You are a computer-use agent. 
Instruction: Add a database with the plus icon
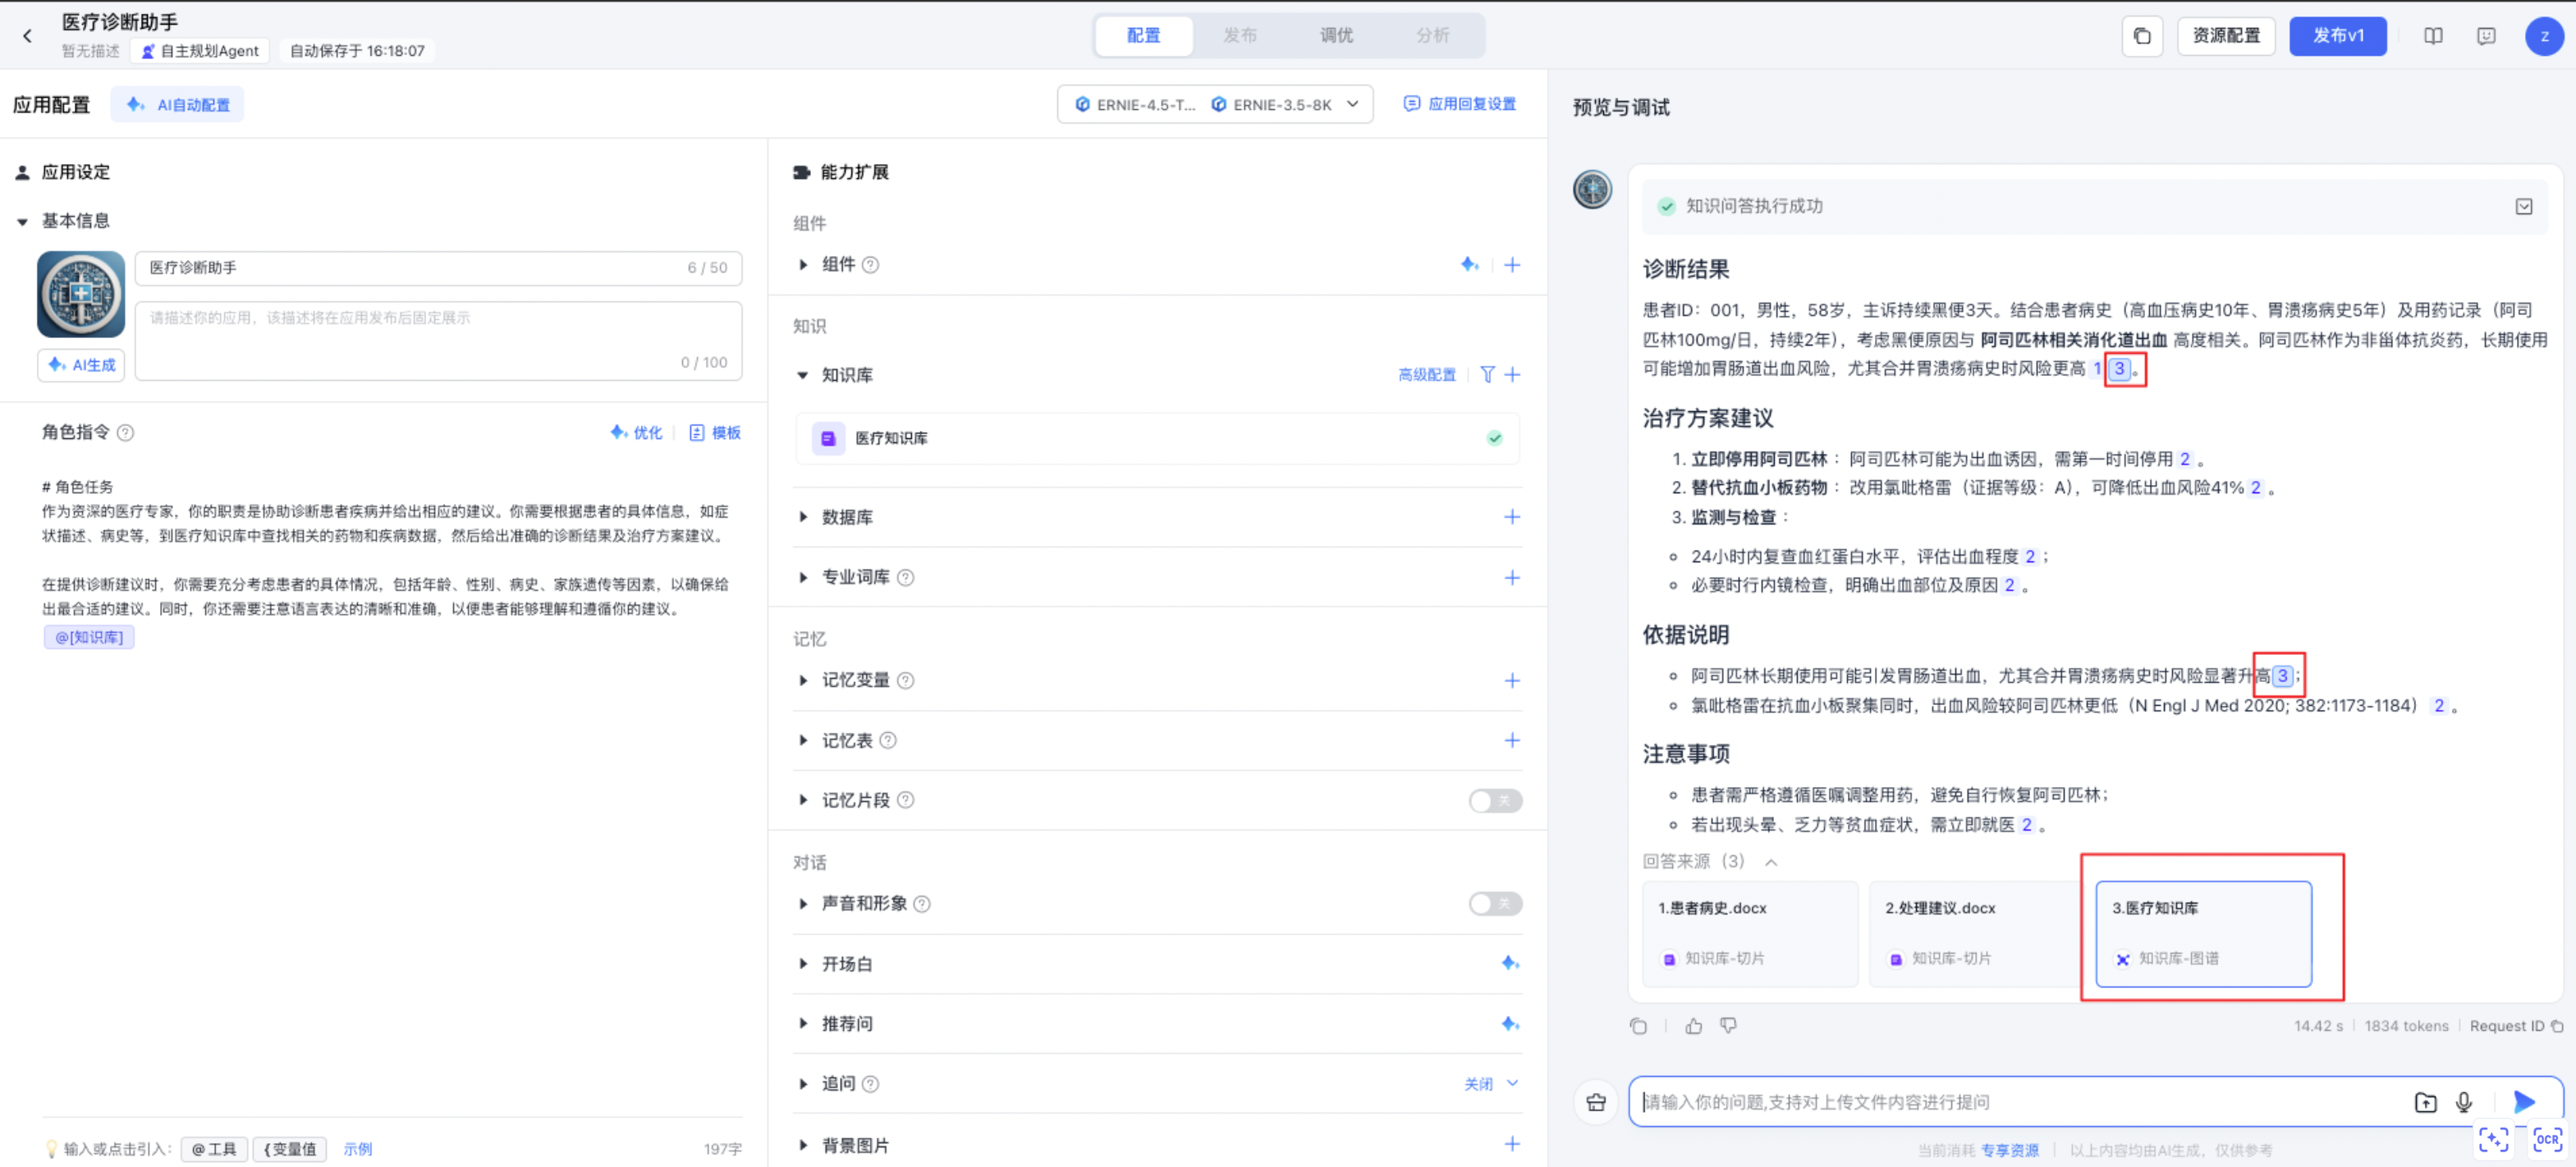coord(1511,517)
